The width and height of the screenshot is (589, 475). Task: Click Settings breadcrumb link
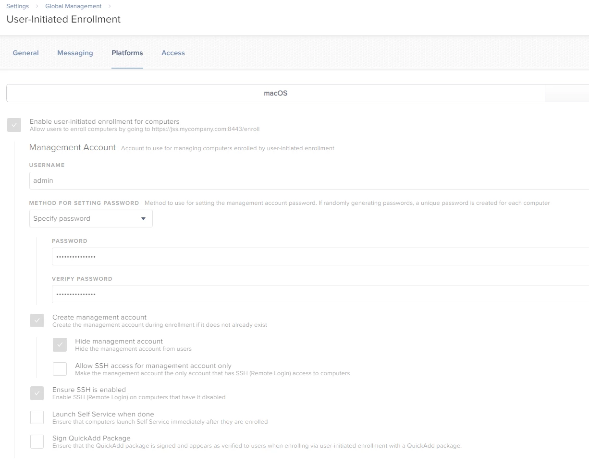18,6
